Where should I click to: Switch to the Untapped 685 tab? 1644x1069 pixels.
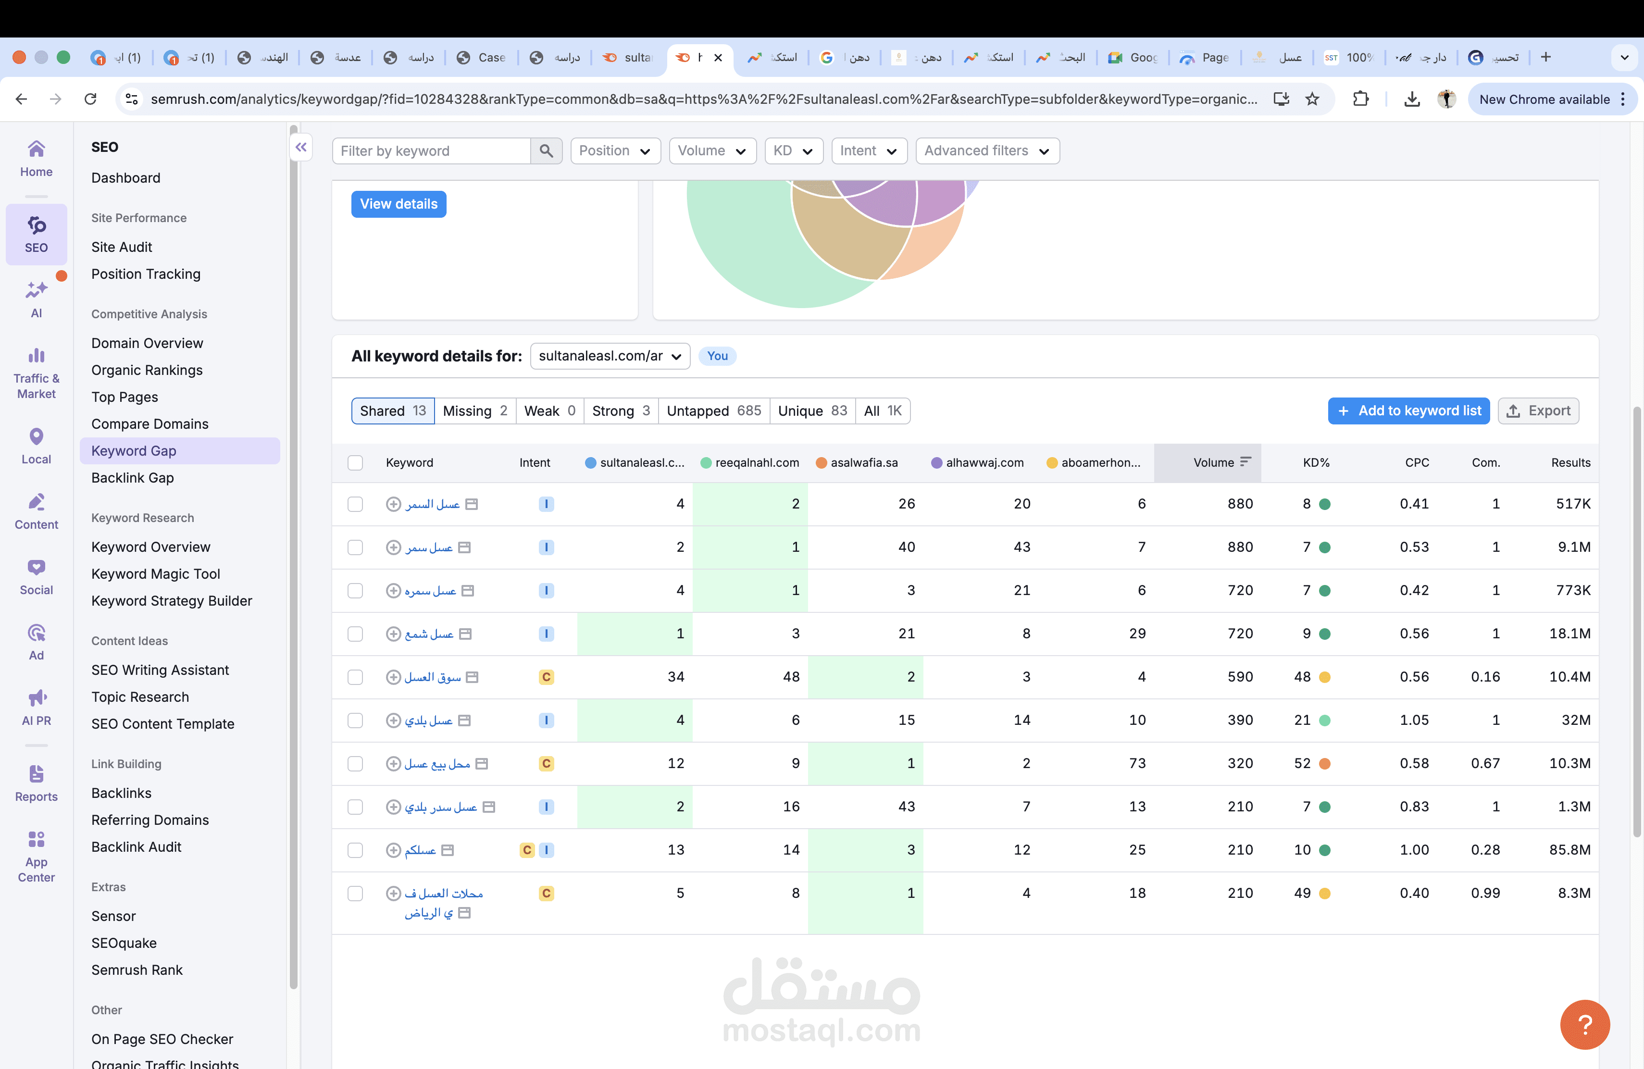[x=713, y=411]
